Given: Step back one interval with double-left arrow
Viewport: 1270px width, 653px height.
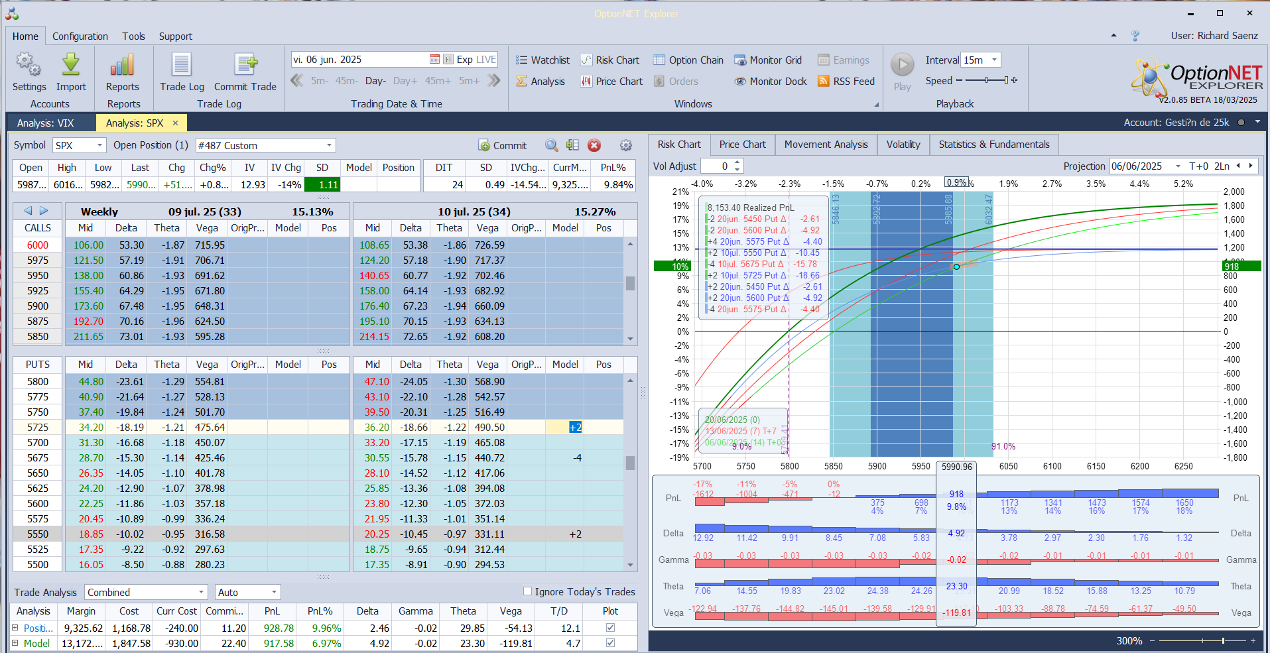Looking at the screenshot, I should (x=297, y=81).
